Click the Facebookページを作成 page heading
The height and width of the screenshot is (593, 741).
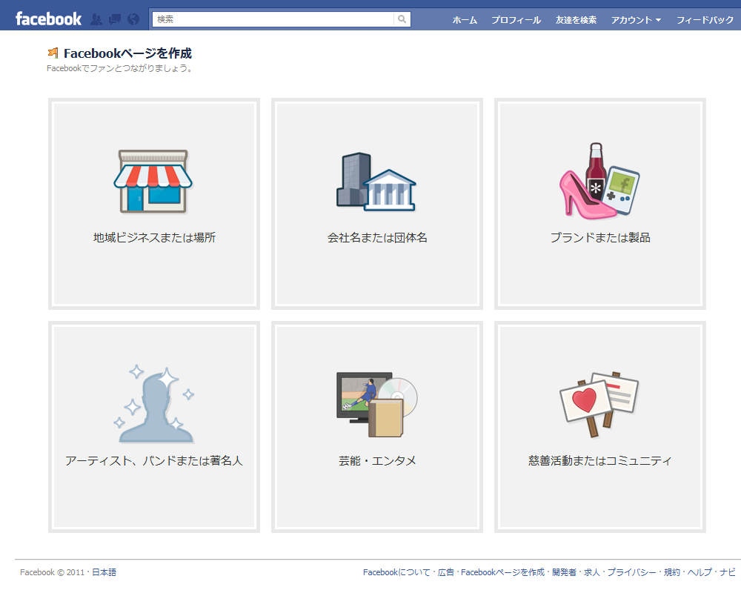click(127, 53)
